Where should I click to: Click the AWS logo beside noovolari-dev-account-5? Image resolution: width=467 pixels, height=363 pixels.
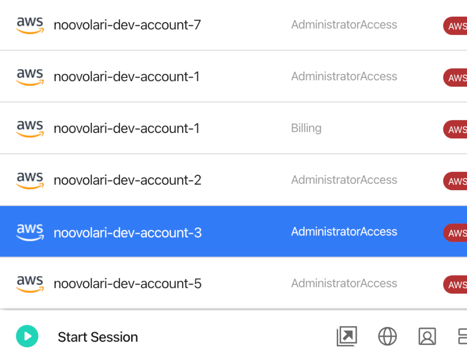[x=30, y=284]
